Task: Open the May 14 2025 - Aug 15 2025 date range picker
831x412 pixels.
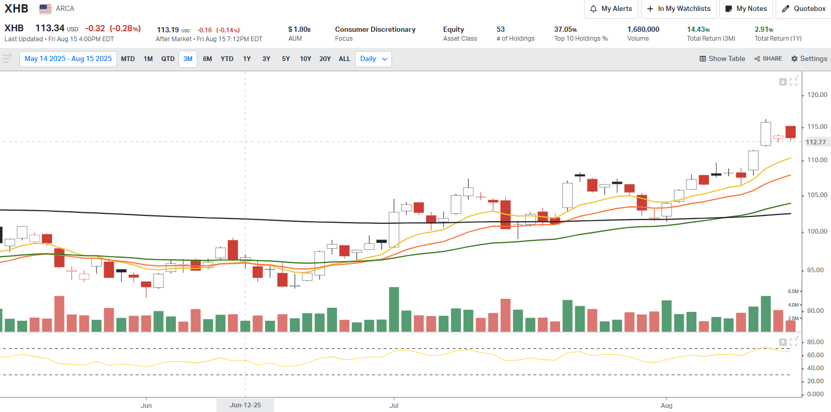Action: coord(68,59)
